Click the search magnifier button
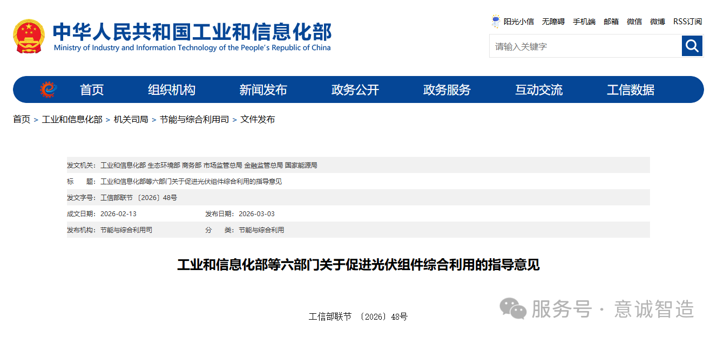Screen dimensions: 717x338 click(x=692, y=46)
